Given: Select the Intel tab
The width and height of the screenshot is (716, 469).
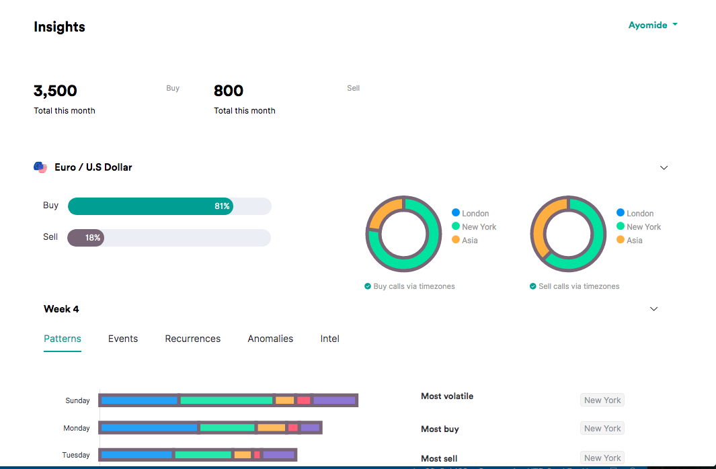Looking at the screenshot, I should (x=329, y=339).
